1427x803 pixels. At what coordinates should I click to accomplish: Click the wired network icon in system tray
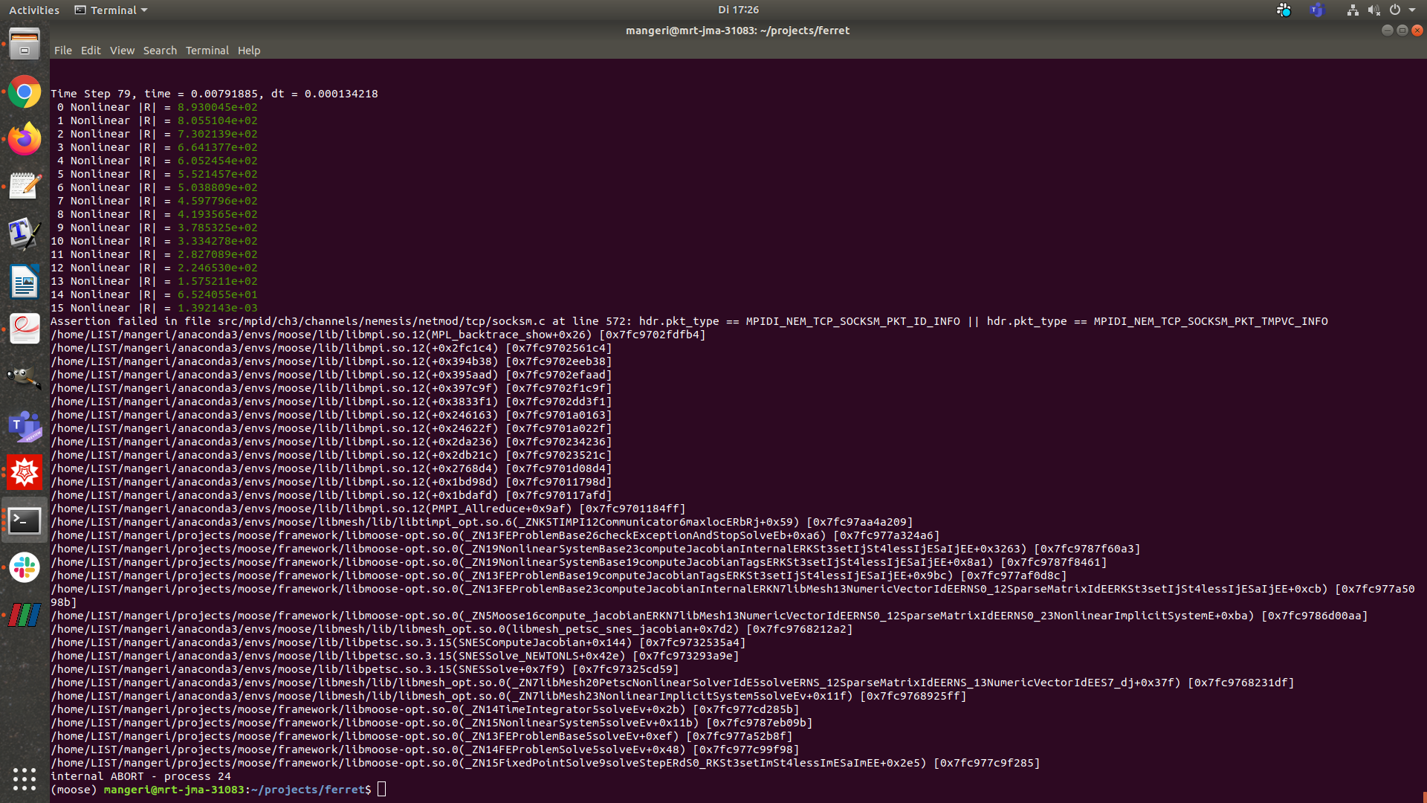[1353, 10]
